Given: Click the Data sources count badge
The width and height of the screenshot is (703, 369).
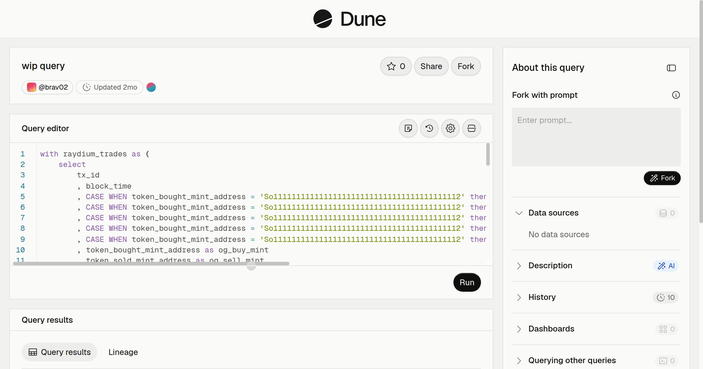Looking at the screenshot, I should click(667, 213).
